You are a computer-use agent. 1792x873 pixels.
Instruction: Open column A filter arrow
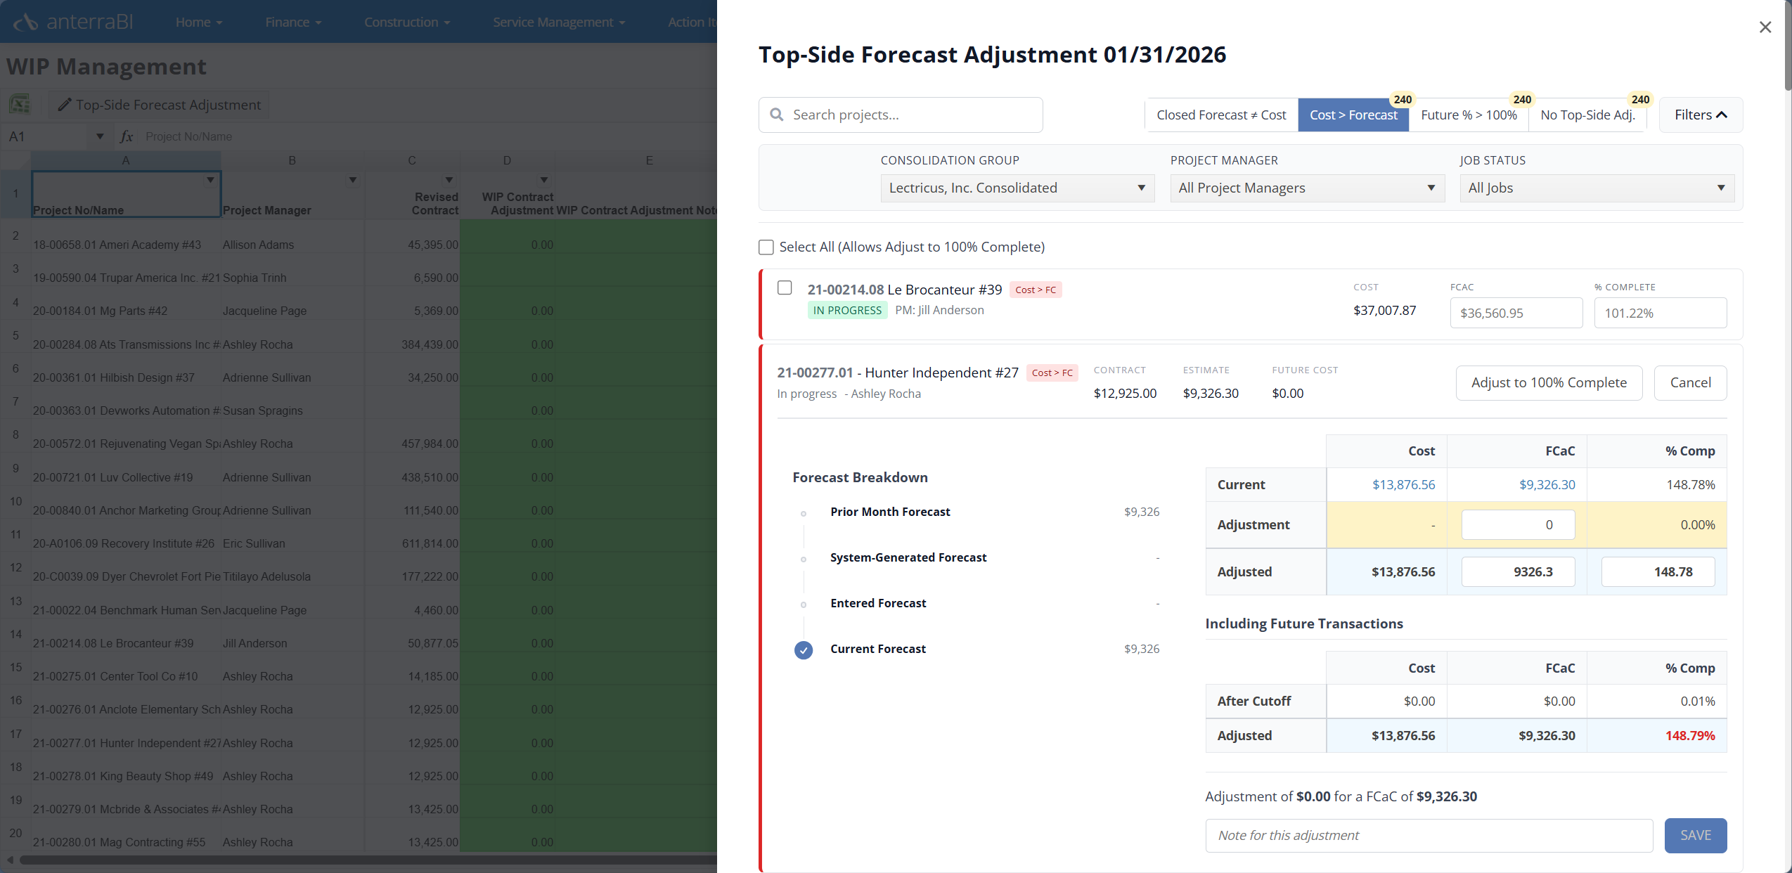pos(210,181)
